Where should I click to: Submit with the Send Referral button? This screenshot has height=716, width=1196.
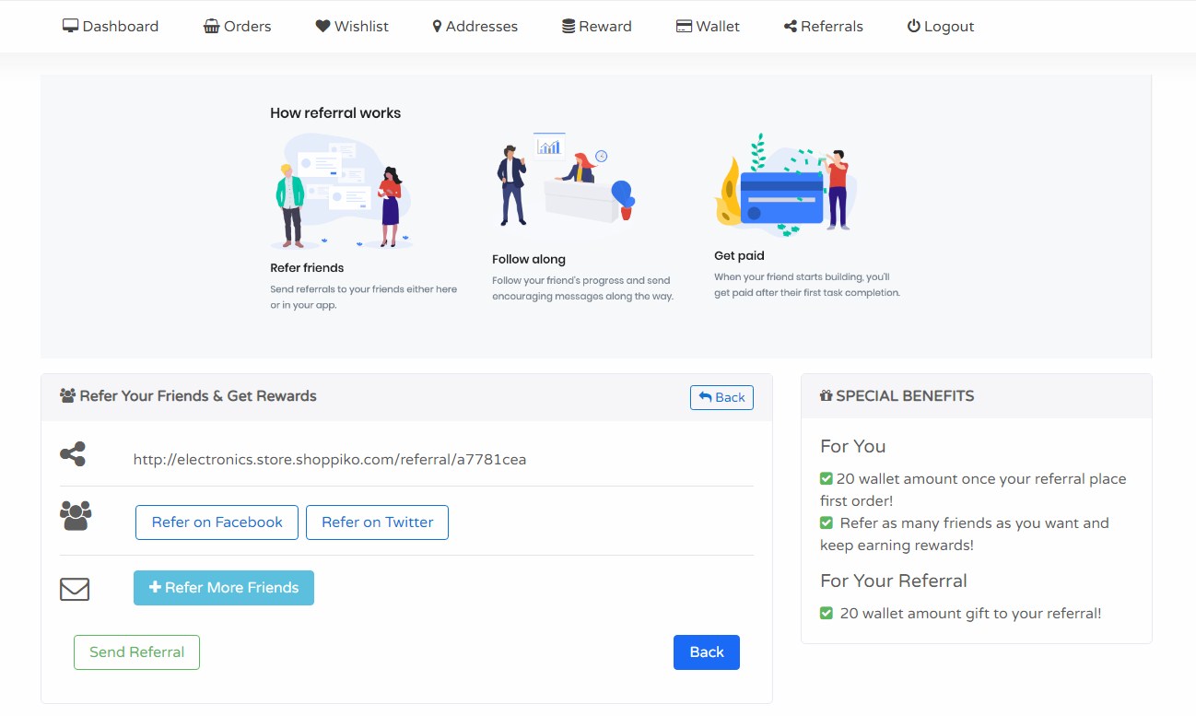coord(136,652)
